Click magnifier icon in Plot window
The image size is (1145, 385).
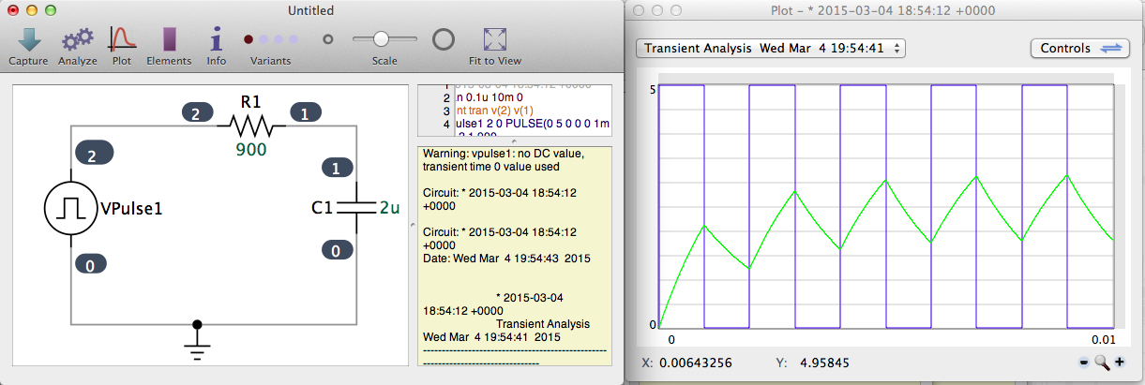[1102, 363]
